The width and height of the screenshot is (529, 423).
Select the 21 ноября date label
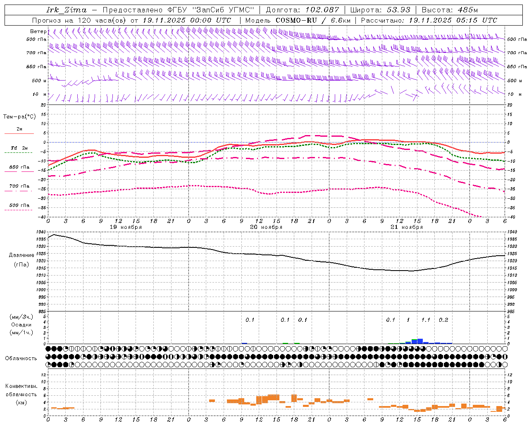coord(407,227)
